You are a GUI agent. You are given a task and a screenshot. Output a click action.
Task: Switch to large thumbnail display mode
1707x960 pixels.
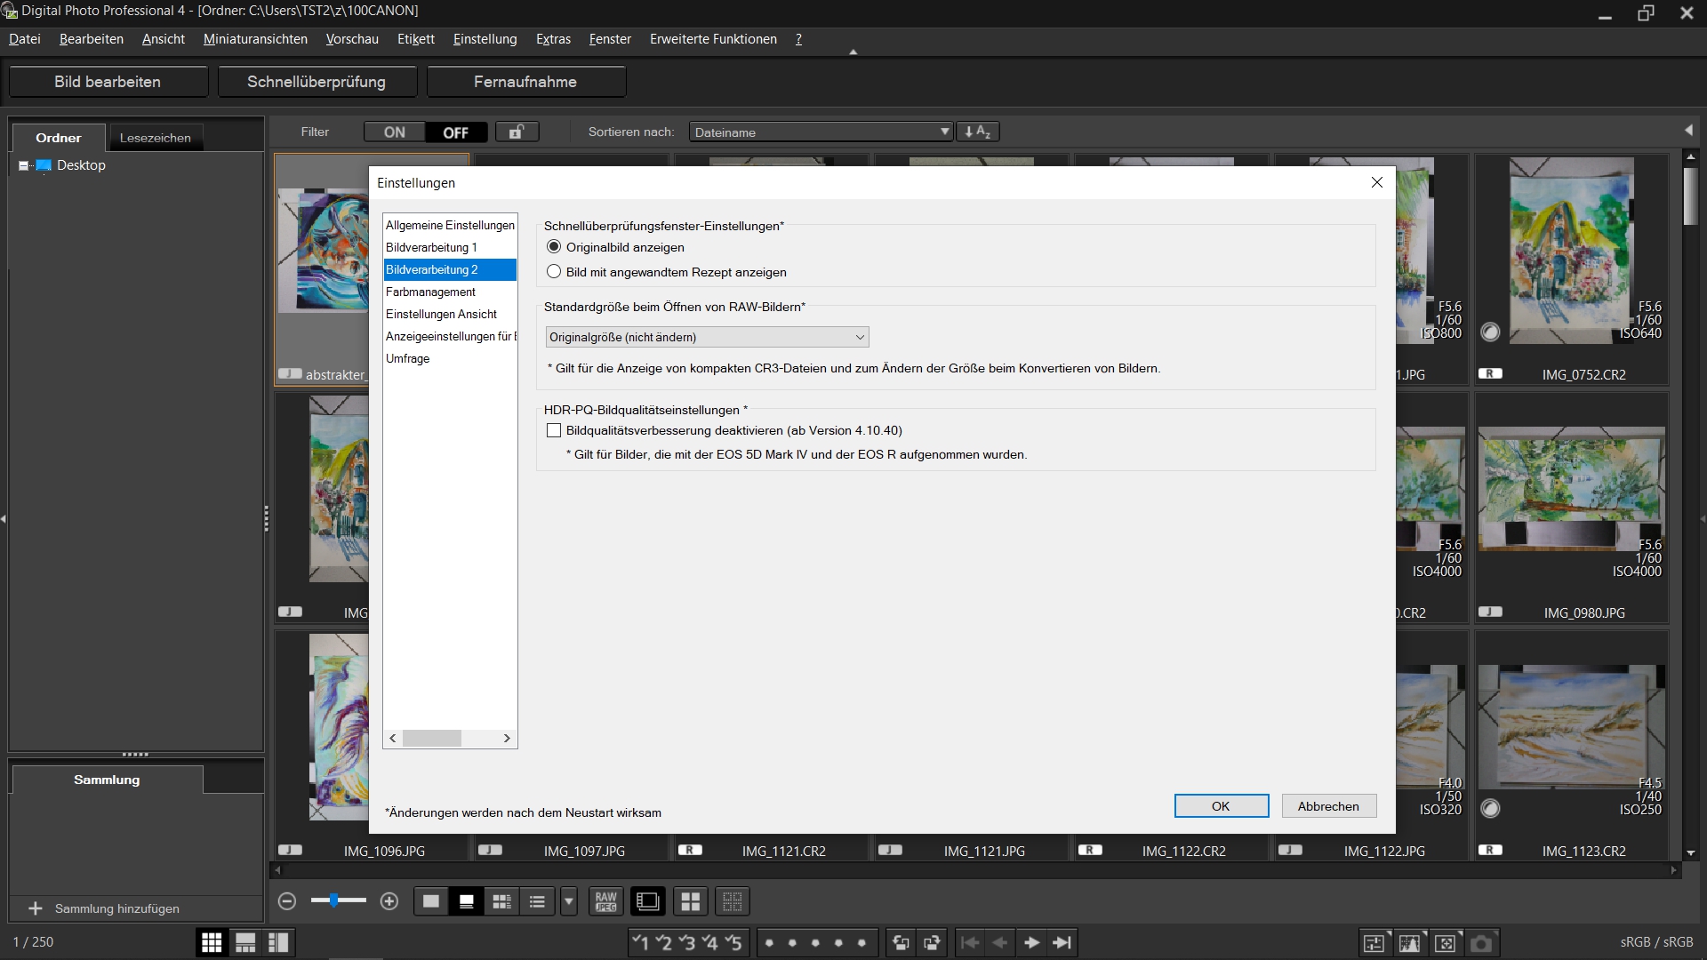[431, 901]
